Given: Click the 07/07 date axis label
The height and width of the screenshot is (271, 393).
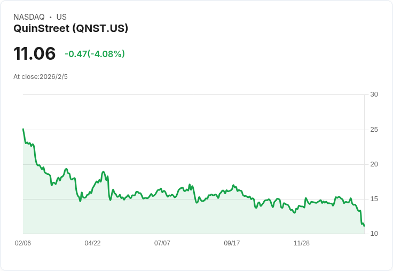Looking at the screenshot, I should [162, 243].
